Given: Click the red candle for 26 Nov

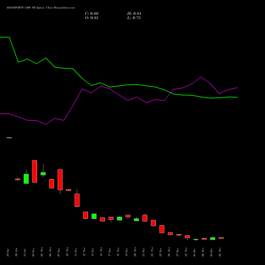Looking at the screenshot, I should (x=170, y=234).
